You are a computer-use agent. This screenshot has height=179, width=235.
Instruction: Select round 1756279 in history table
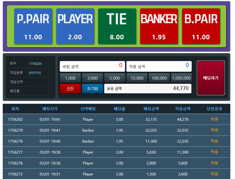click(x=15, y=130)
